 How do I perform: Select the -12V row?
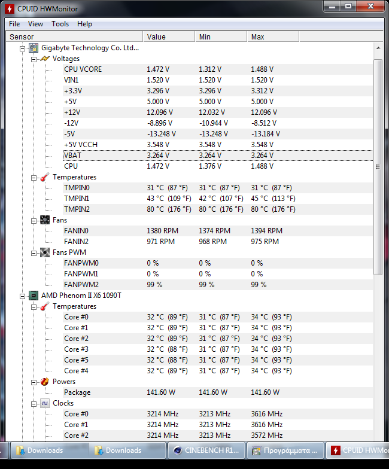pyautogui.click(x=218, y=123)
